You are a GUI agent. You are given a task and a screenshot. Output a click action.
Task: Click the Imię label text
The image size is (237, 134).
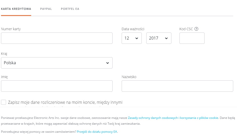pyautogui.click(x=5, y=77)
